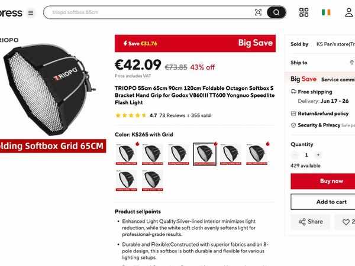Viewport: 355px width, 266px height.
Task: Share this product listing
Action: pos(311,222)
